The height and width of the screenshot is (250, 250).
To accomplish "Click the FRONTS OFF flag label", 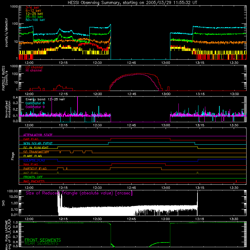I will pyautogui.click(x=33, y=177).
